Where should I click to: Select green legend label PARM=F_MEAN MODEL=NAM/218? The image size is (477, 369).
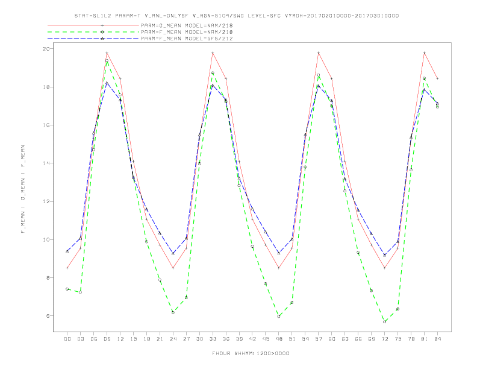187,32
